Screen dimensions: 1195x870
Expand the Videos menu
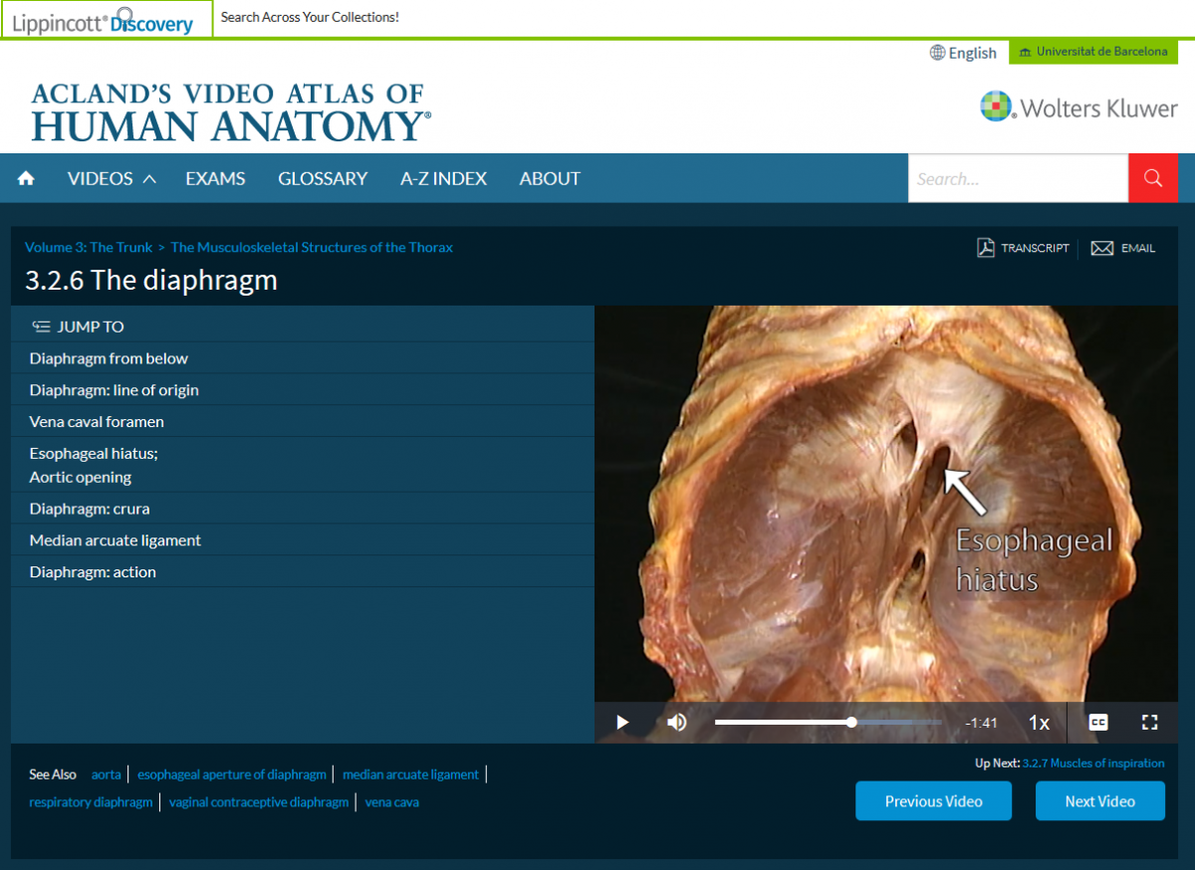point(112,178)
